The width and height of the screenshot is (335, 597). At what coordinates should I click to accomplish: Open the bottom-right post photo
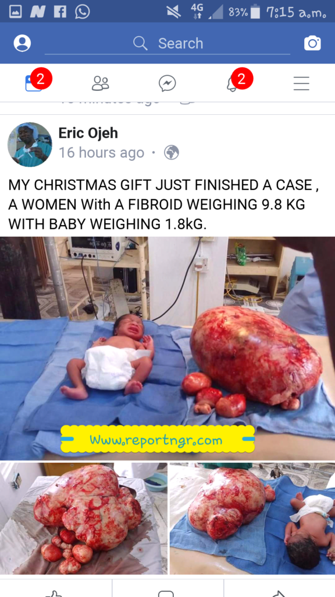pos(252,518)
